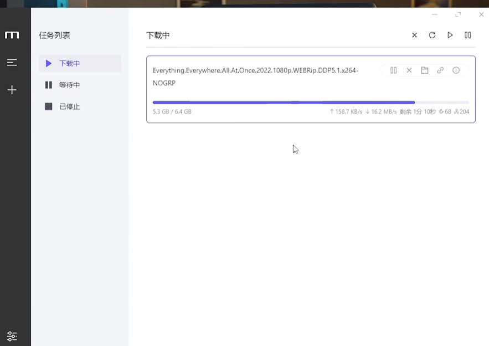Resume all tasks with play icon
Image resolution: width=489 pixels, height=346 pixels.
point(450,35)
